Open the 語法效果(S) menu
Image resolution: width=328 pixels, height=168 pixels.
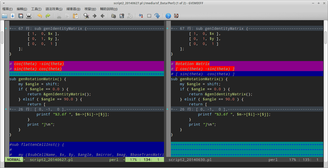click(x=54, y=9)
